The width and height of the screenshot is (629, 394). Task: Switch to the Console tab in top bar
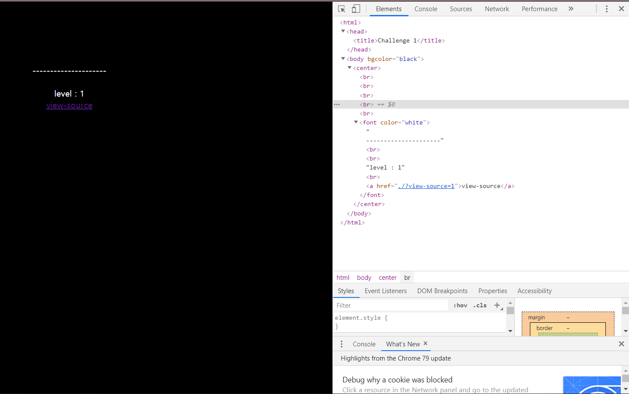pos(426,9)
